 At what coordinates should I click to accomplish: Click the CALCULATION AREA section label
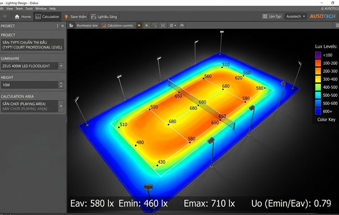point(18,96)
